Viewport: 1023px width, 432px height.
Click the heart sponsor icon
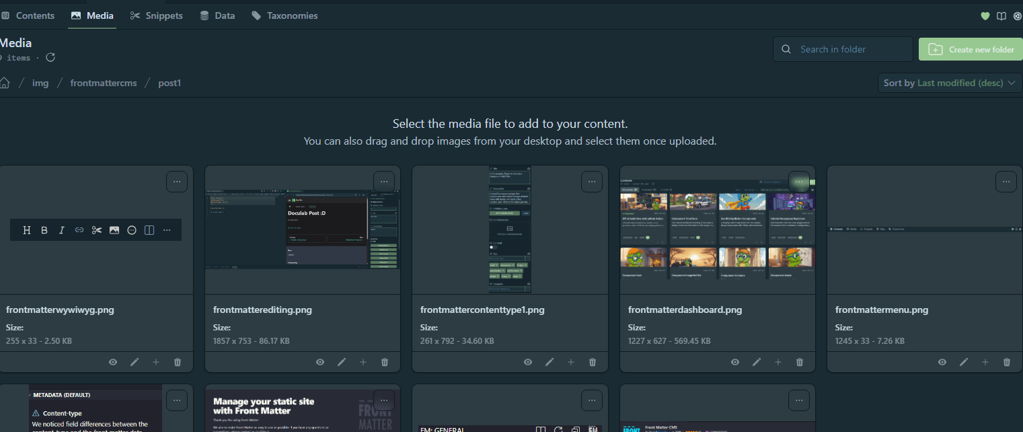pos(985,16)
